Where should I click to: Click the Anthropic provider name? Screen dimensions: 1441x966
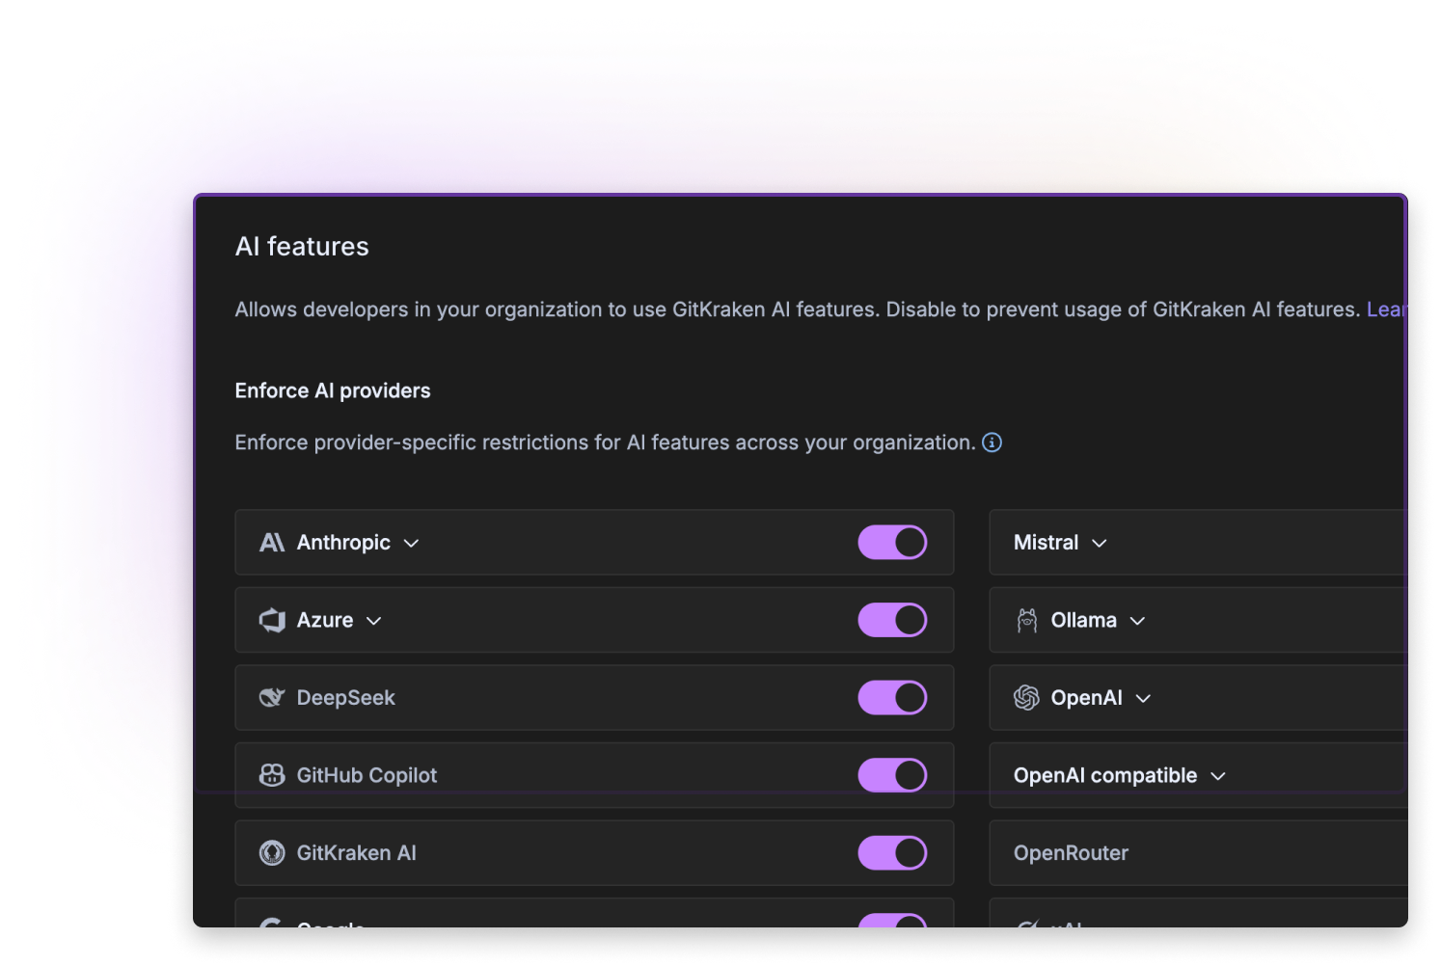tap(343, 542)
